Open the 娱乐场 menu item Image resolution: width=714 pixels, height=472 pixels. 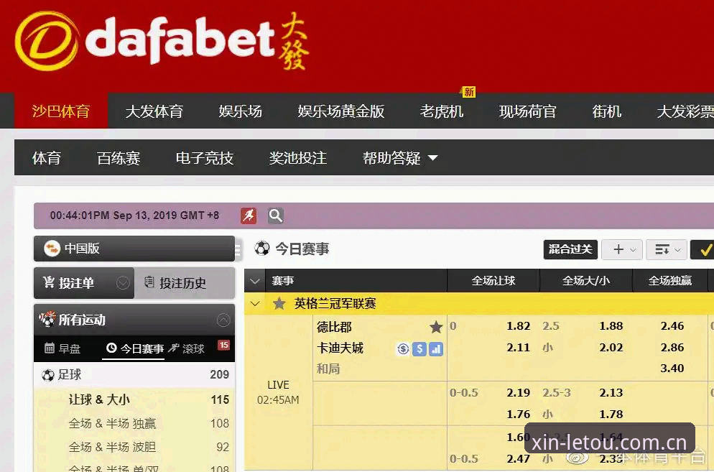241,111
